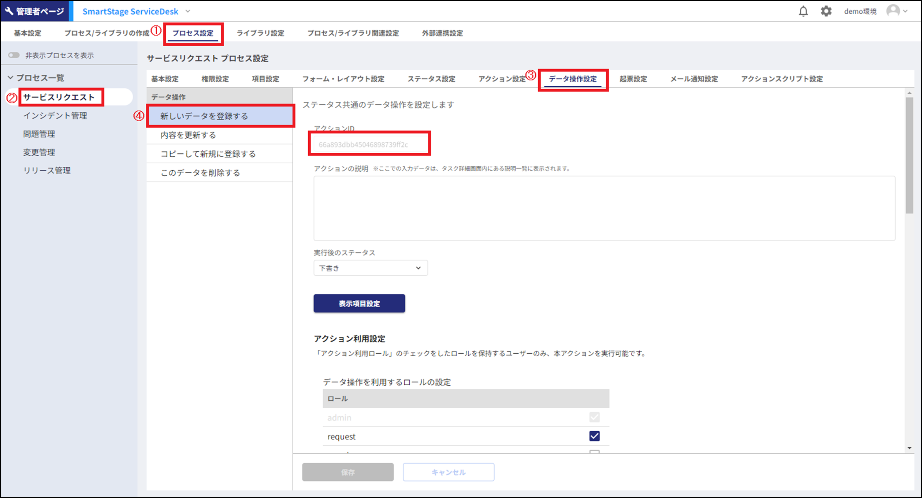Collapse the プロセス一覧 section
The image size is (922, 498).
[x=10, y=77]
